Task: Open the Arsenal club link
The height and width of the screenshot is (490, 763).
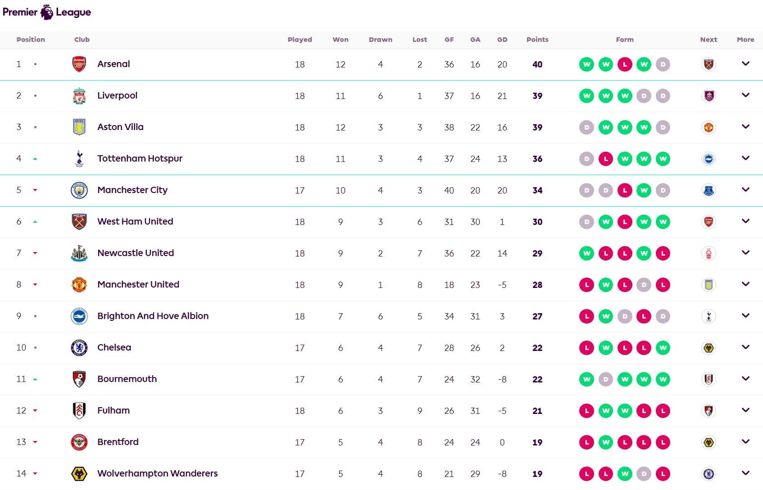Action: [114, 64]
